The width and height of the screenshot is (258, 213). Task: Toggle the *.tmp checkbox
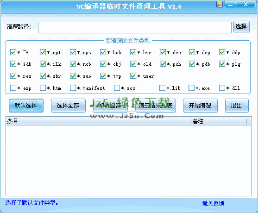coord(103,76)
